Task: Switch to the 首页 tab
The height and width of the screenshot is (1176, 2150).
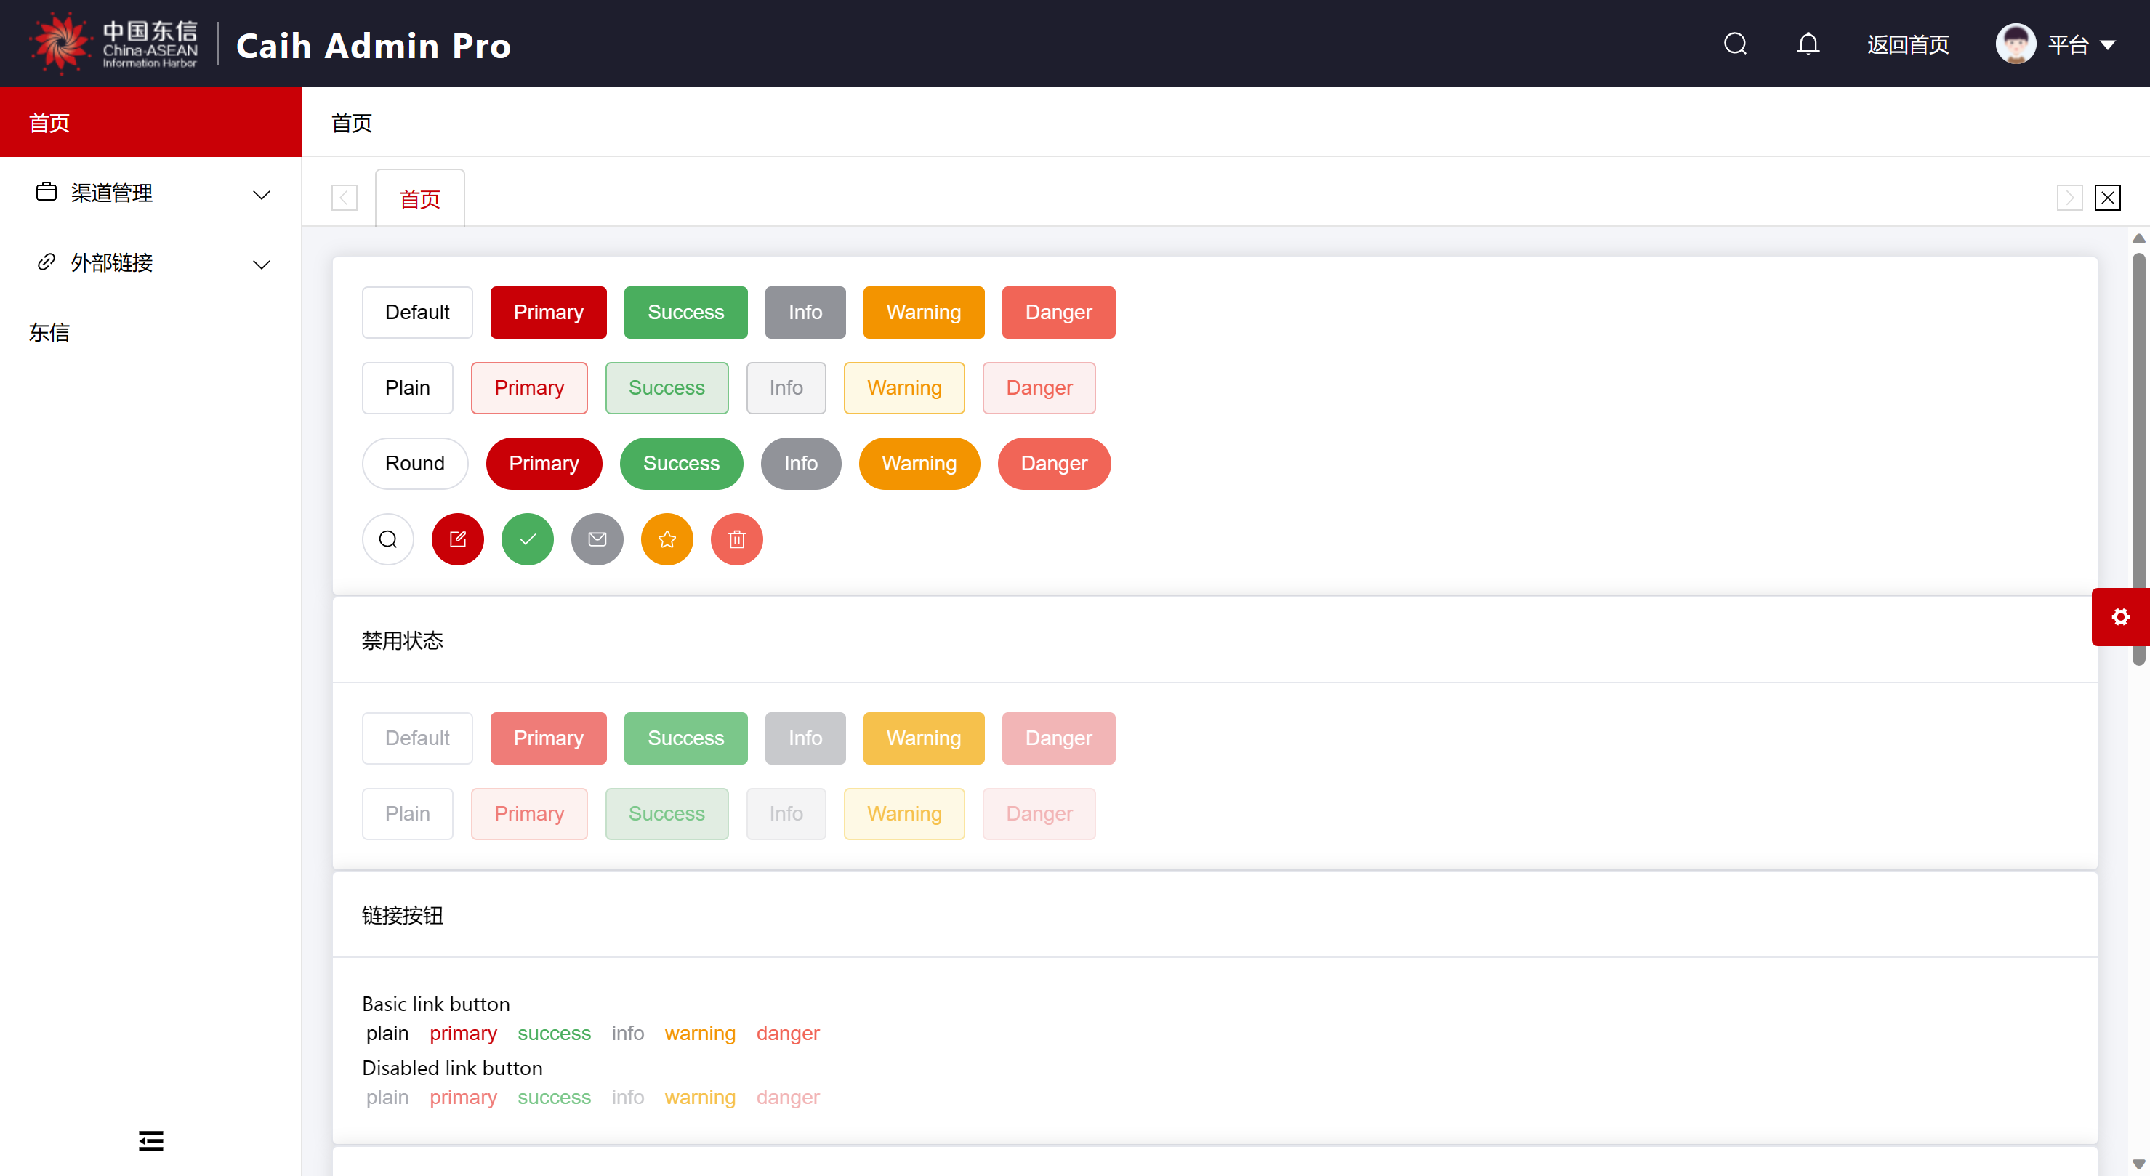Action: point(420,198)
